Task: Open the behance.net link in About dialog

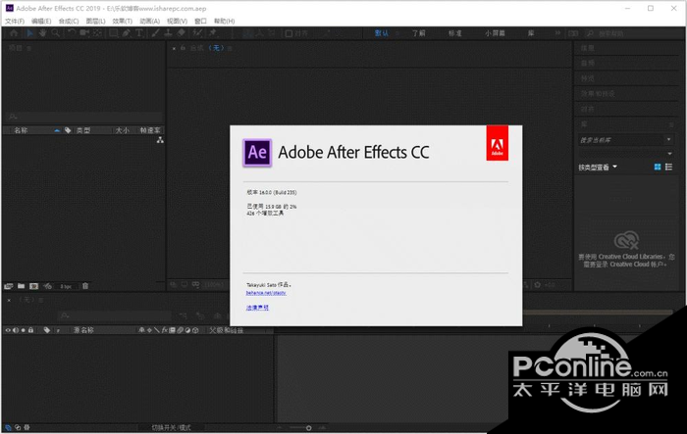Action: pyautogui.click(x=266, y=293)
